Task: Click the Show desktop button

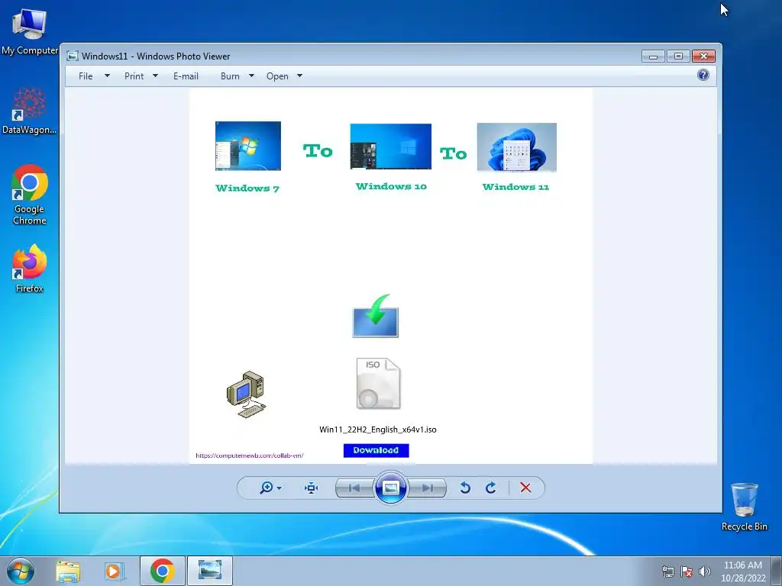Action: pyautogui.click(x=777, y=571)
